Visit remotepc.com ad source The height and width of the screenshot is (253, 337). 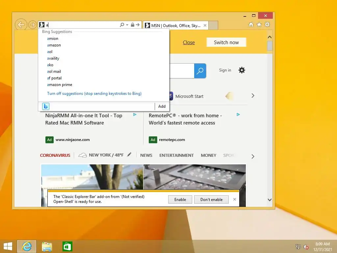coord(172,140)
